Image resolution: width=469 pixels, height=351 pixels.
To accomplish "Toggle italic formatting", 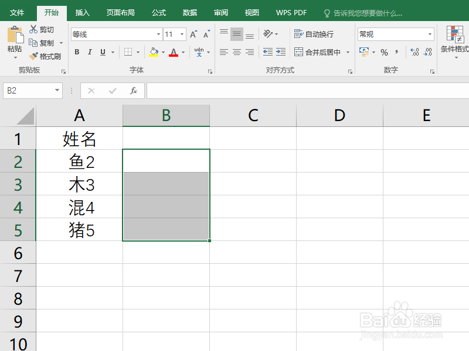I will point(90,52).
